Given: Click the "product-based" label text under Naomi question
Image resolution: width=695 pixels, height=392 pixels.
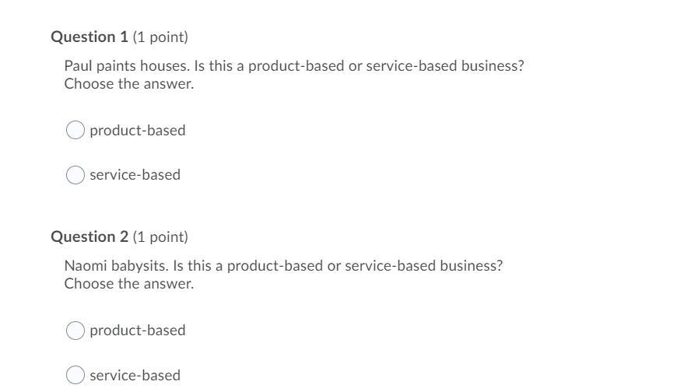Looking at the screenshot, I should (x=138, y=330).
